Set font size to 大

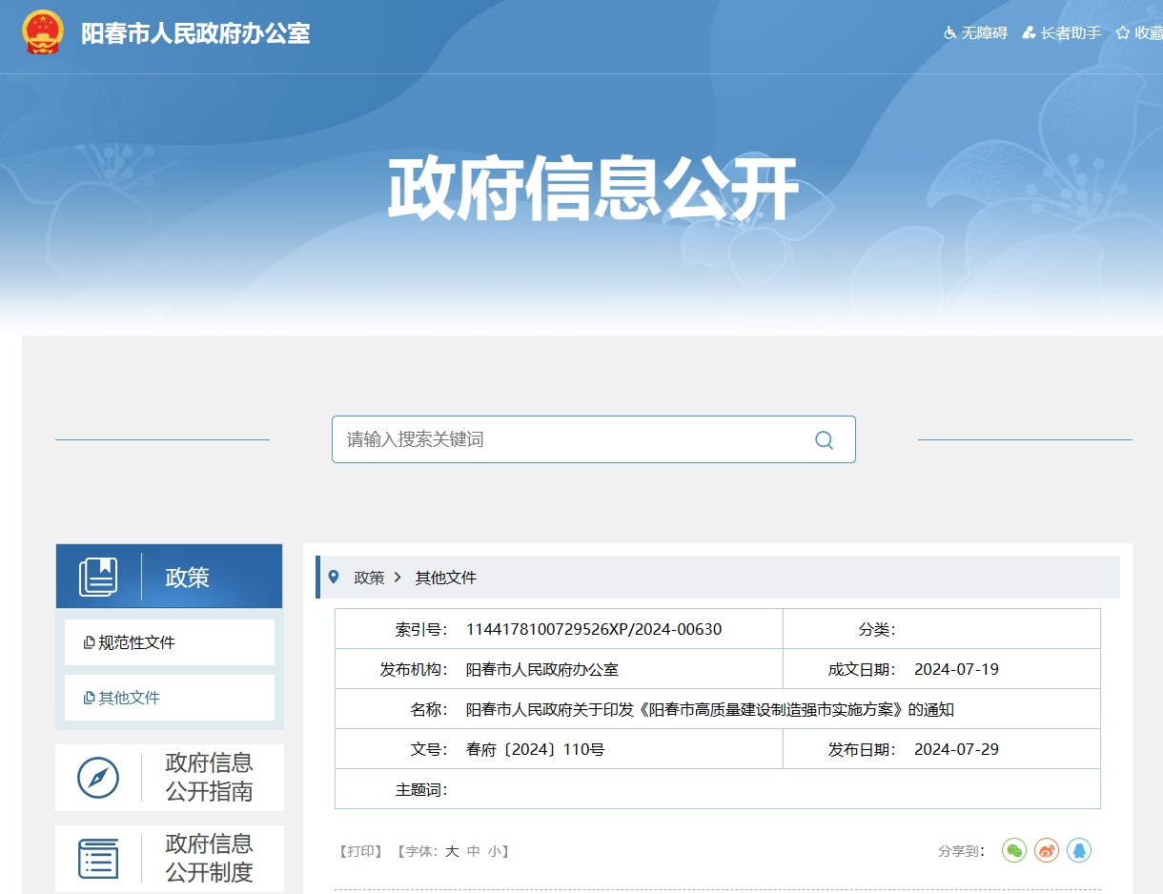452,851
